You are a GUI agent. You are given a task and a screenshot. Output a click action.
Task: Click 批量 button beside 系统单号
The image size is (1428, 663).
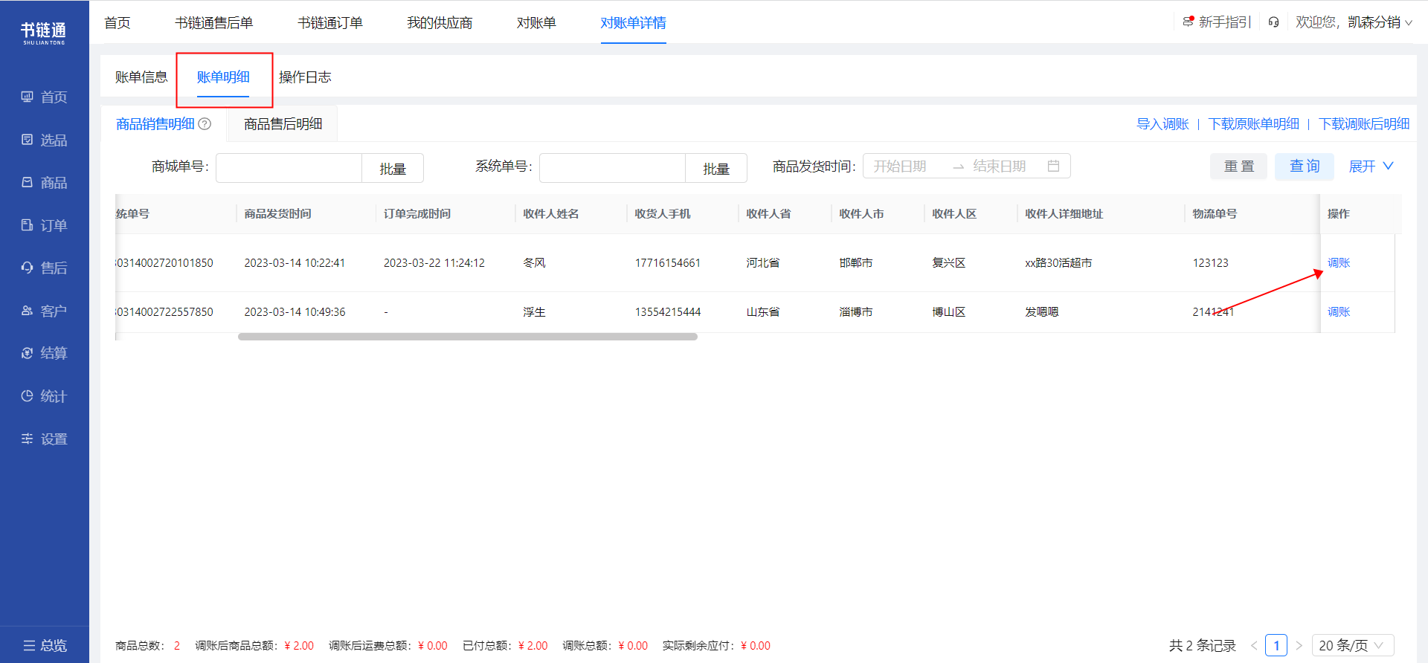[x=716, y=169]
